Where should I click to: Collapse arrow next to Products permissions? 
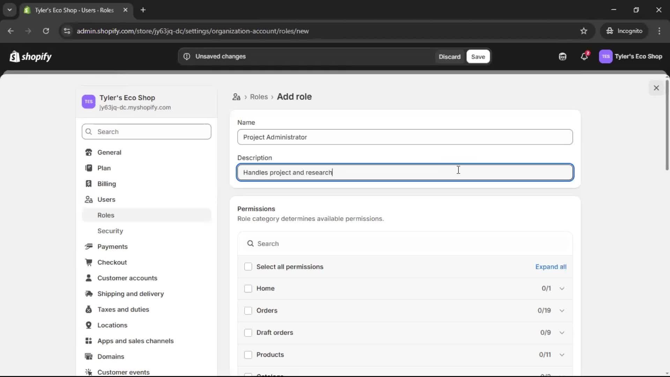pyautogui.click(x=562, y=355)
